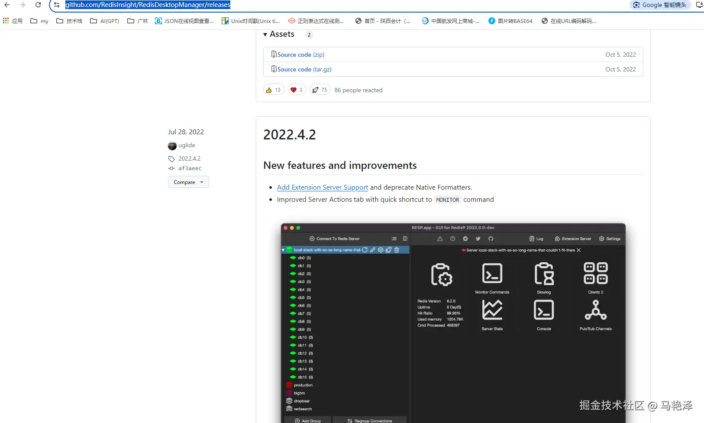Screen dimensions: 704x423
Task: Close the Server local-stack tab
Action: 579,250
